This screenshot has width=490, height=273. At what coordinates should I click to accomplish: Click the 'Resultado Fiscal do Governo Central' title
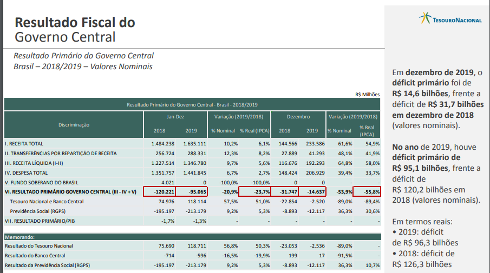tap(74, 30)
